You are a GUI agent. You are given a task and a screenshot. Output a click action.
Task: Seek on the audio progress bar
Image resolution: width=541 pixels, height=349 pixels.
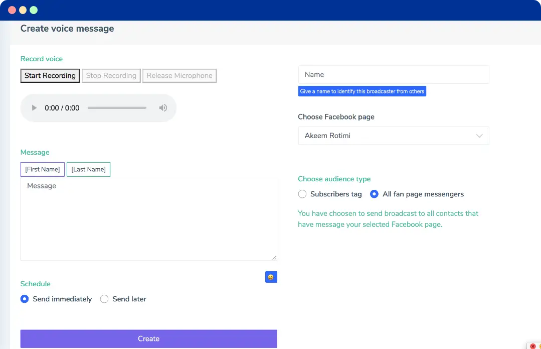click(117, 108)
